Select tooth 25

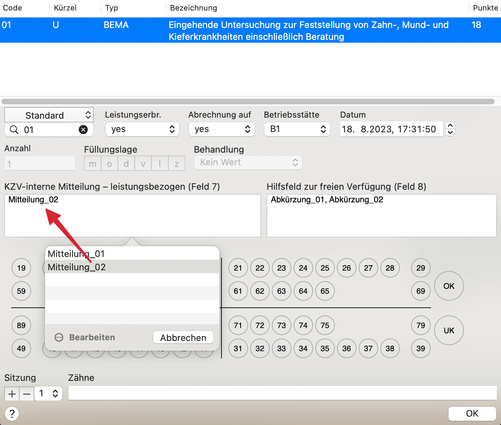coord(325,268)
